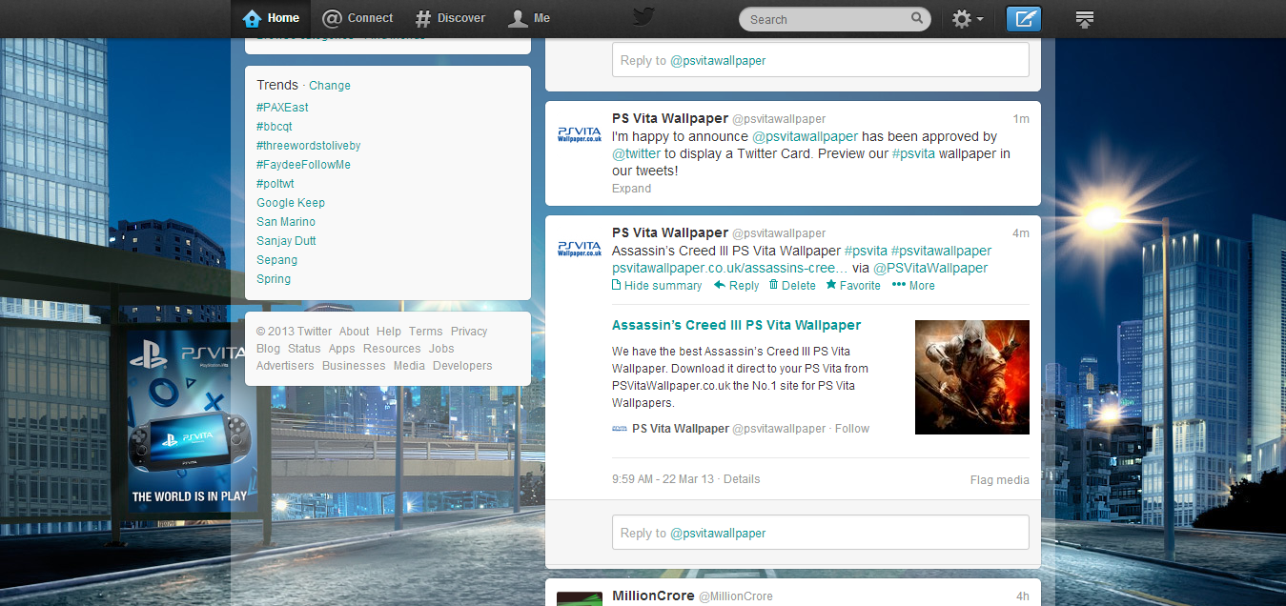Open the Blog footer link
The image size is (1286, 606).
(269, 349)
